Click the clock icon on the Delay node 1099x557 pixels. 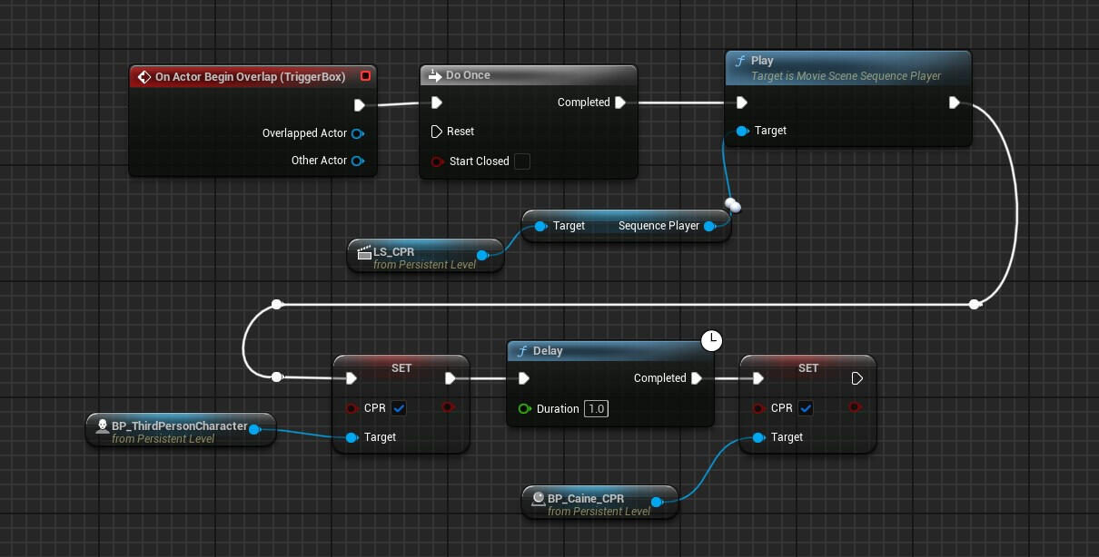tap(712, 340)
